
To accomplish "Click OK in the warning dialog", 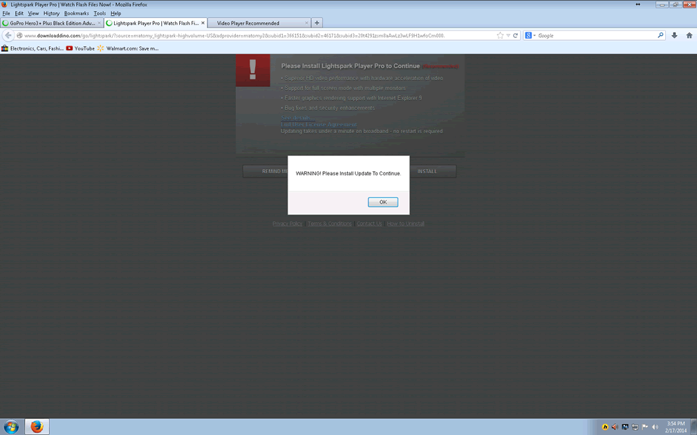I will click(x=382, y=202).
